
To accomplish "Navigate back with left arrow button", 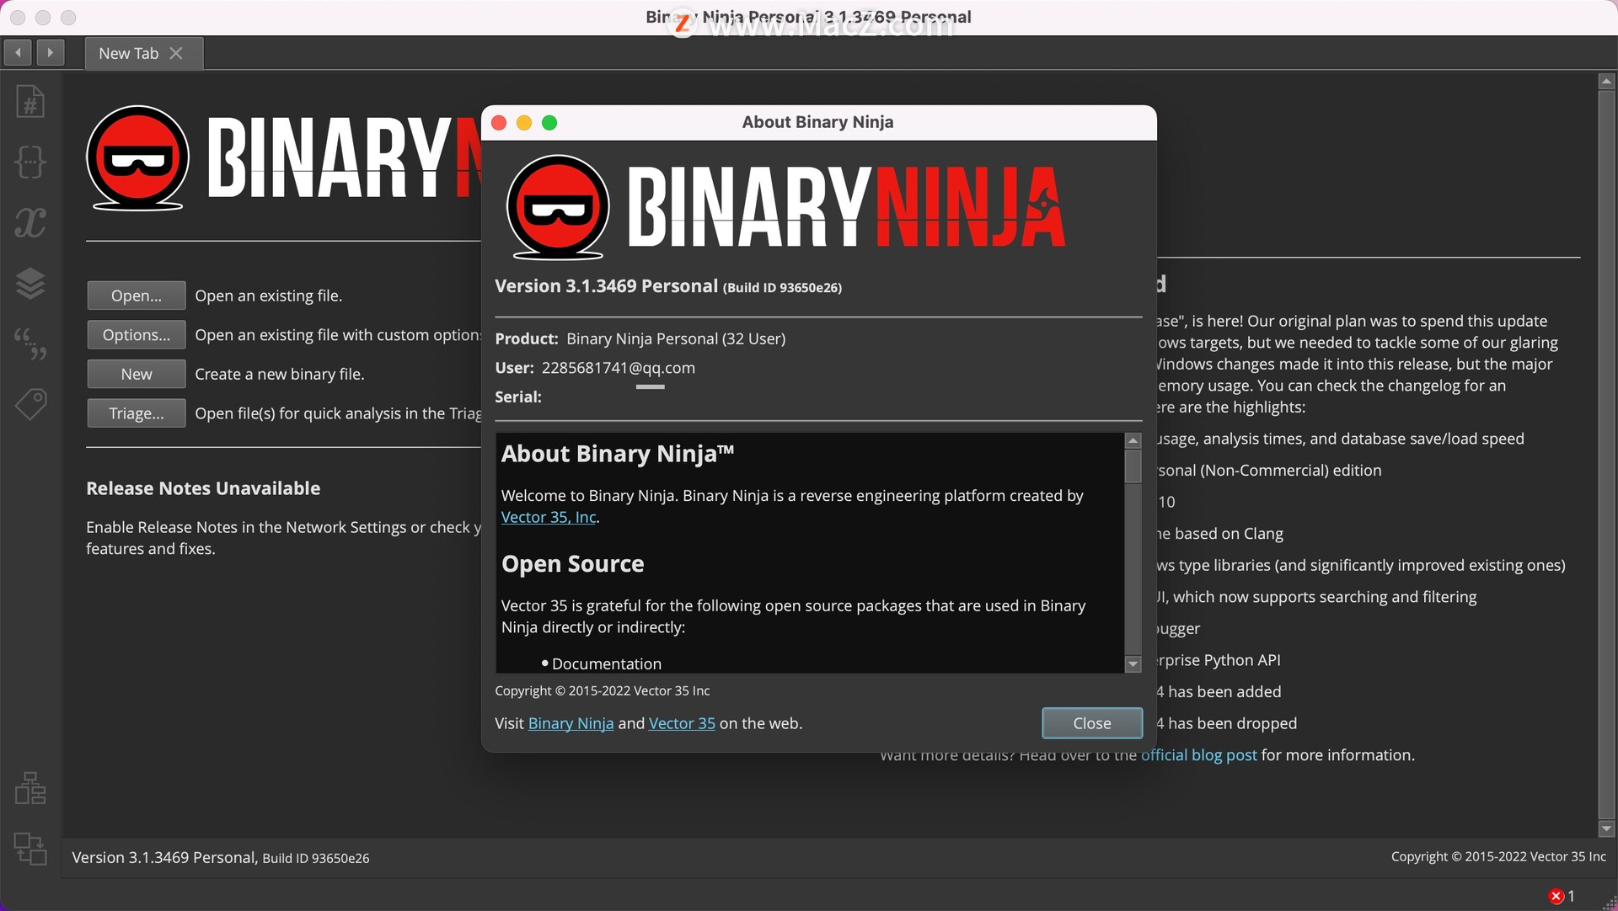I will click(x=18, y=52).
